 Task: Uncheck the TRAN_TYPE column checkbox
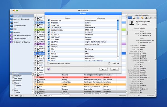[49, 25]
